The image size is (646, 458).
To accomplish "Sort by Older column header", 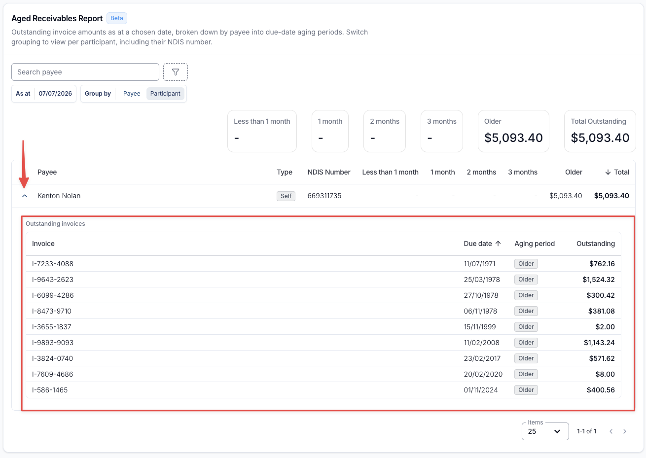I will pos(574,172).
